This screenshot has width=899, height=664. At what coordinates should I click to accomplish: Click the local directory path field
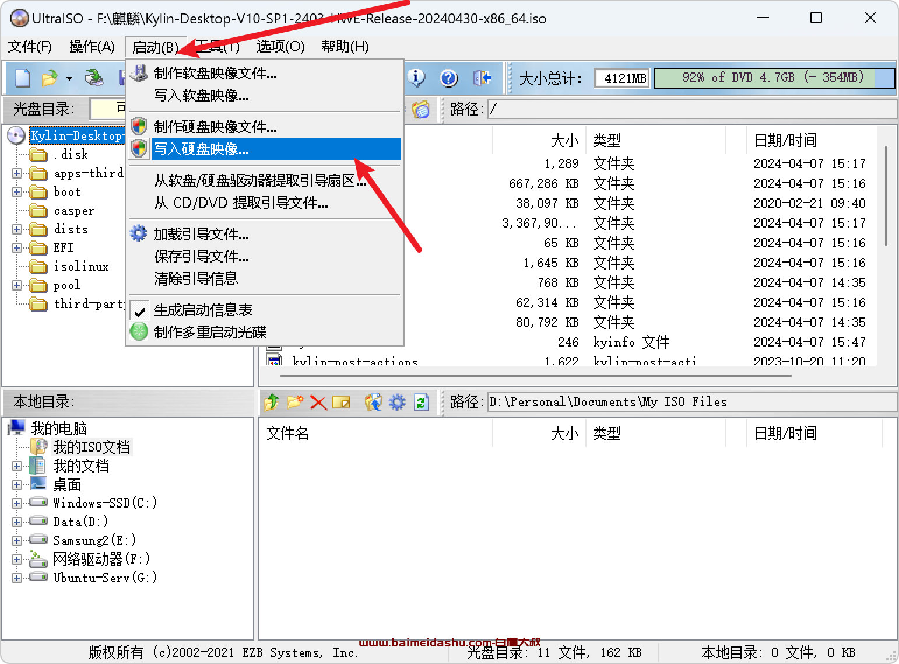[x=691, y=402]
